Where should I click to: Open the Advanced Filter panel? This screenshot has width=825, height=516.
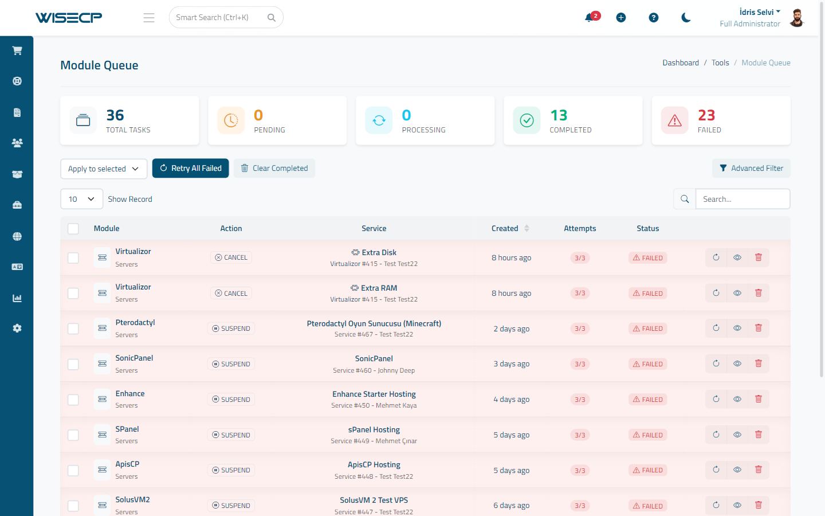click(752, 168)
